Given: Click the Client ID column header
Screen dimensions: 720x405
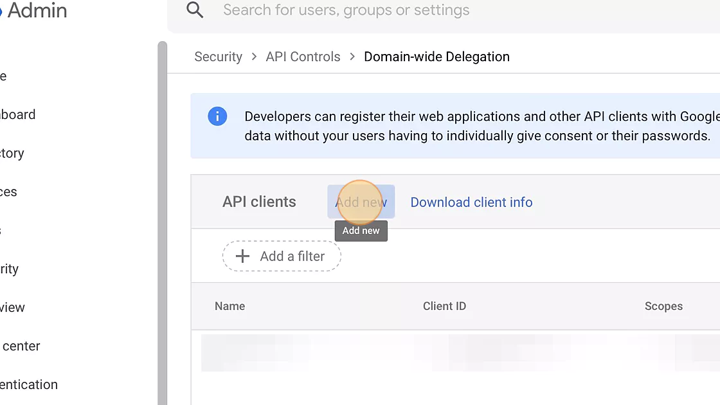Looking at the screenshot, I should tap(445, 306).
